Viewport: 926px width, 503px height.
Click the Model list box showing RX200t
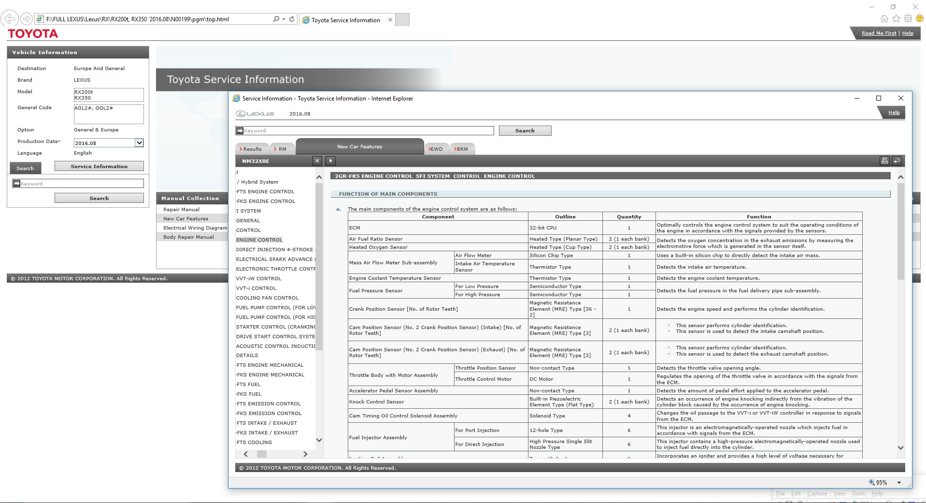[x=109, y=95]
